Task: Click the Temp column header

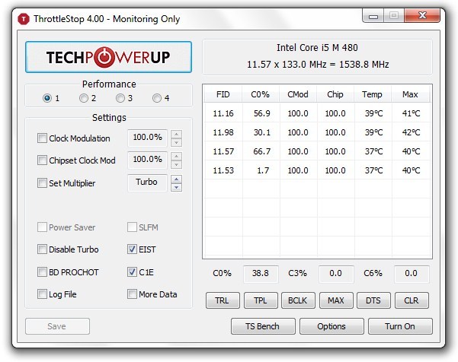Action: click(x=373, y=94)
